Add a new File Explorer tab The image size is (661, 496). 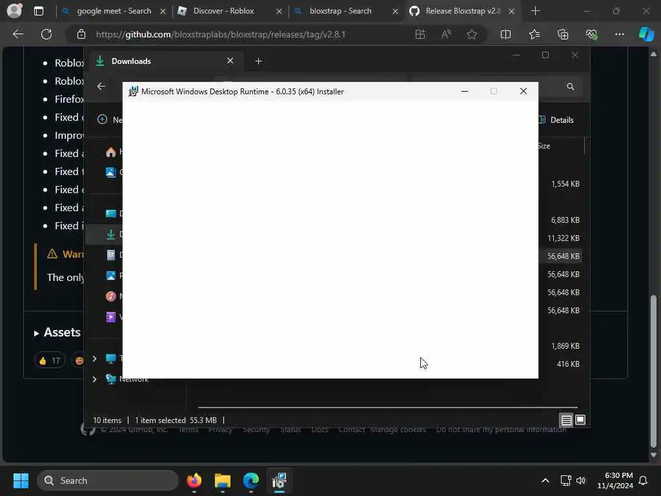258,61
